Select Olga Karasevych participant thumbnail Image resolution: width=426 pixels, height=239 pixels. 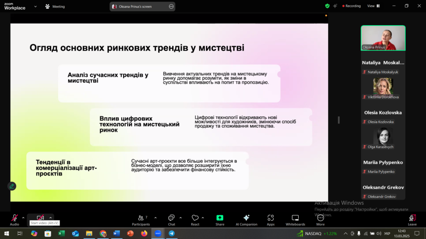coord(383,138)
